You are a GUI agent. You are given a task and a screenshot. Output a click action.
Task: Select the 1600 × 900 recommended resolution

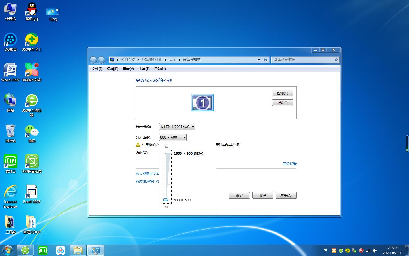[188, 153]
